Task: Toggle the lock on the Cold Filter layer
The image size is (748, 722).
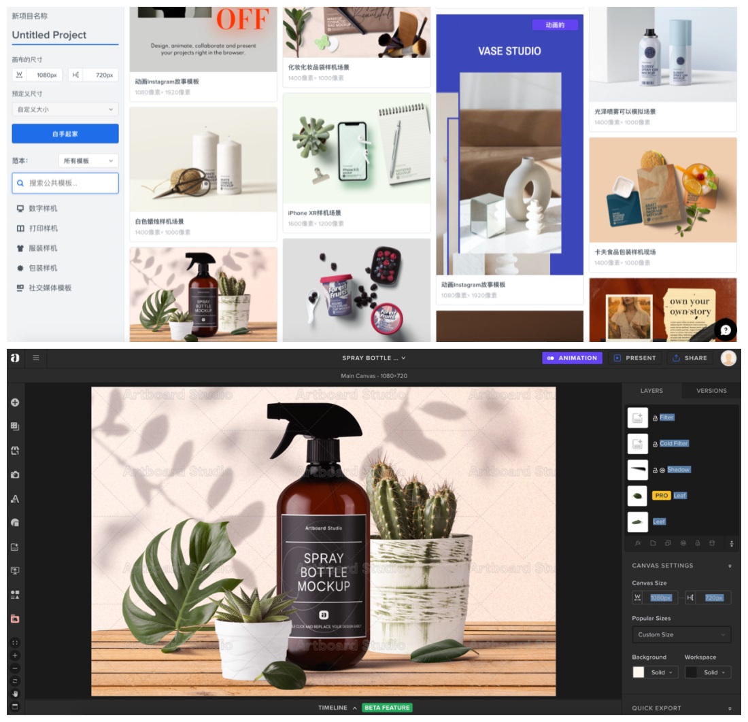Action: click(x=655, y=444)
